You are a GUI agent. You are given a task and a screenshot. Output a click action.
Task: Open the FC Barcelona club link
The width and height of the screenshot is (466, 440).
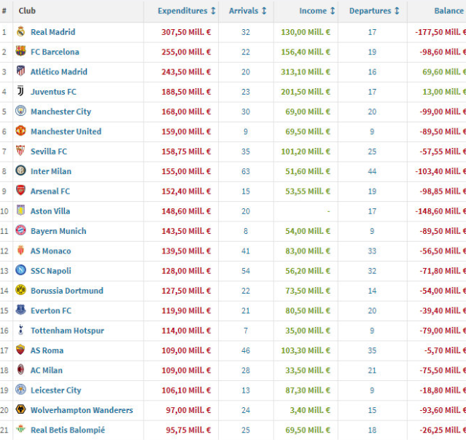pyautogui.click(x=55, y=52)
